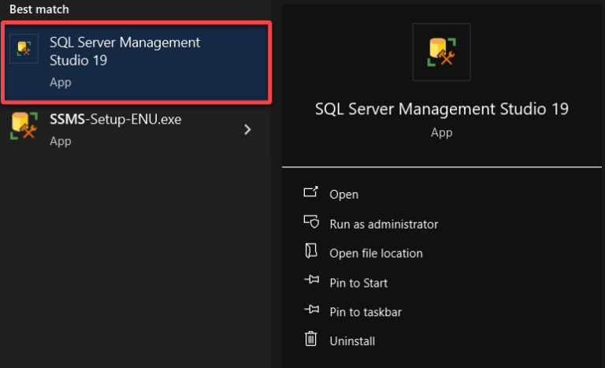Expand the chevron next to SSMS-Setup-ENU.exe
605x368 pixels.
(x=247, y=129)
